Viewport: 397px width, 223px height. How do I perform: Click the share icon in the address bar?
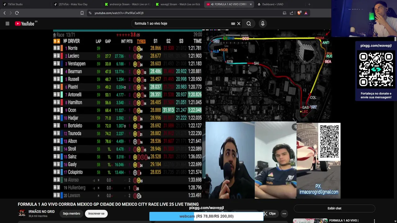tap(292, 13)
